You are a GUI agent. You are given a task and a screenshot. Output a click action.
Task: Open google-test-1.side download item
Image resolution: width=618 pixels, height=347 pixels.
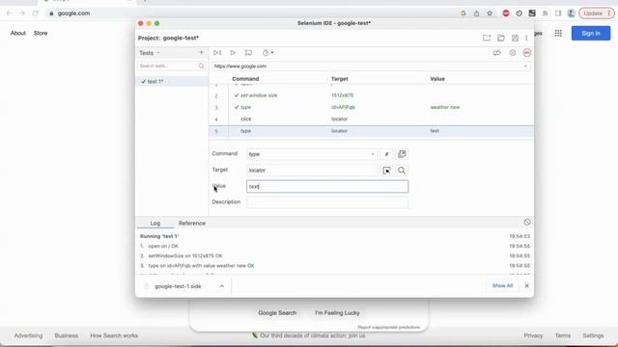(x=178, y=286)
